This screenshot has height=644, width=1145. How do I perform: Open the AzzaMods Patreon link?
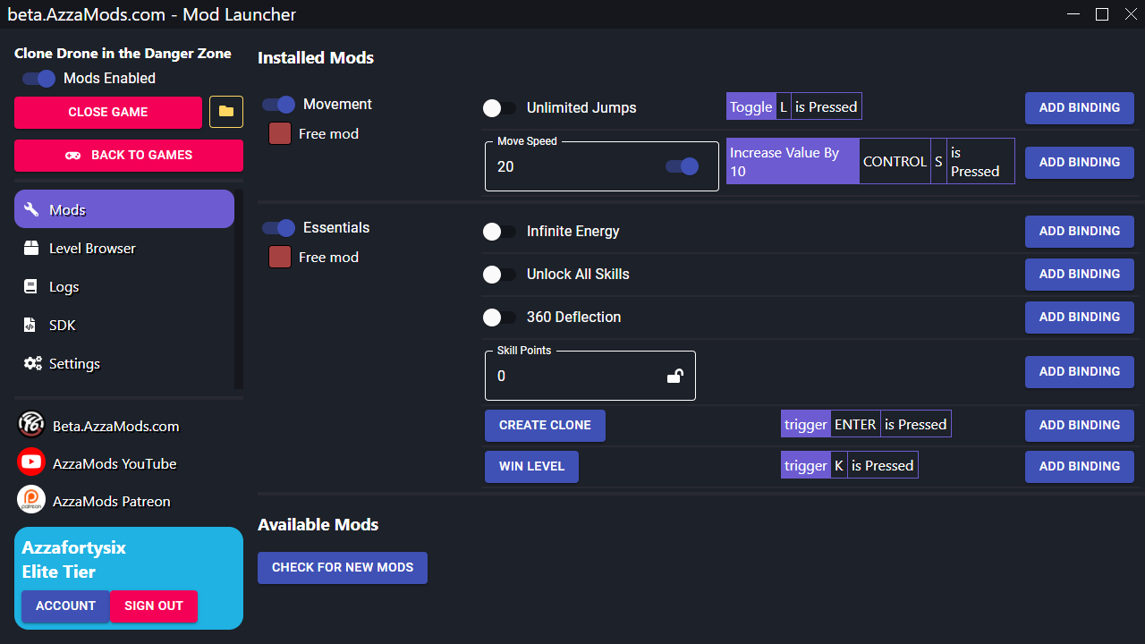point(112,501)
